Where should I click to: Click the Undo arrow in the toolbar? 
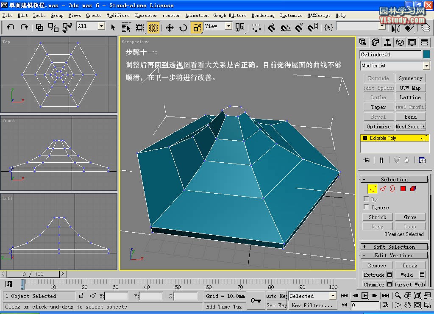[x=11, y=27]
